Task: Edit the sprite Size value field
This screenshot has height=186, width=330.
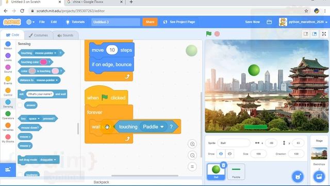Action: click(x=258, y=154)
